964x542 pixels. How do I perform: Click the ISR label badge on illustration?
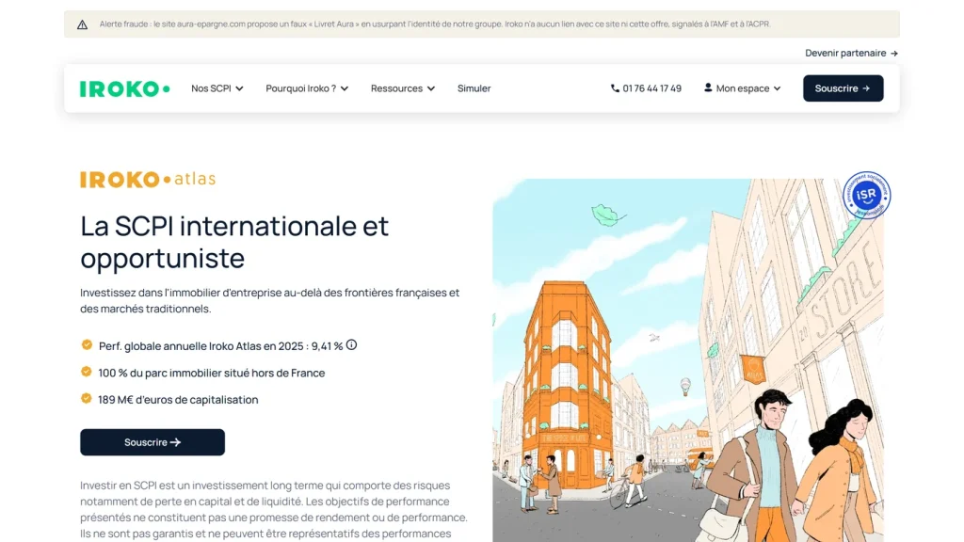(866, 195)
